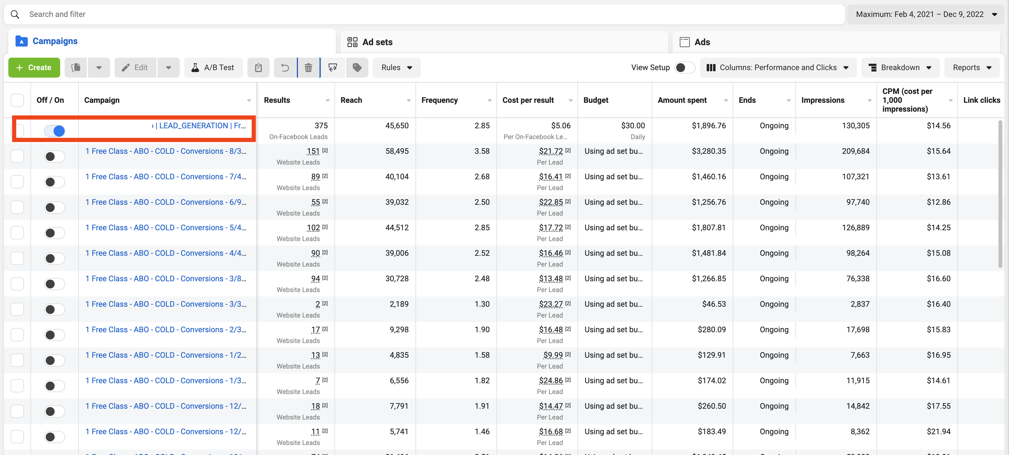This screenshot has height=455, width=1009.
Task: Check the select-all checkbox in header
Action: pos(17,100)
